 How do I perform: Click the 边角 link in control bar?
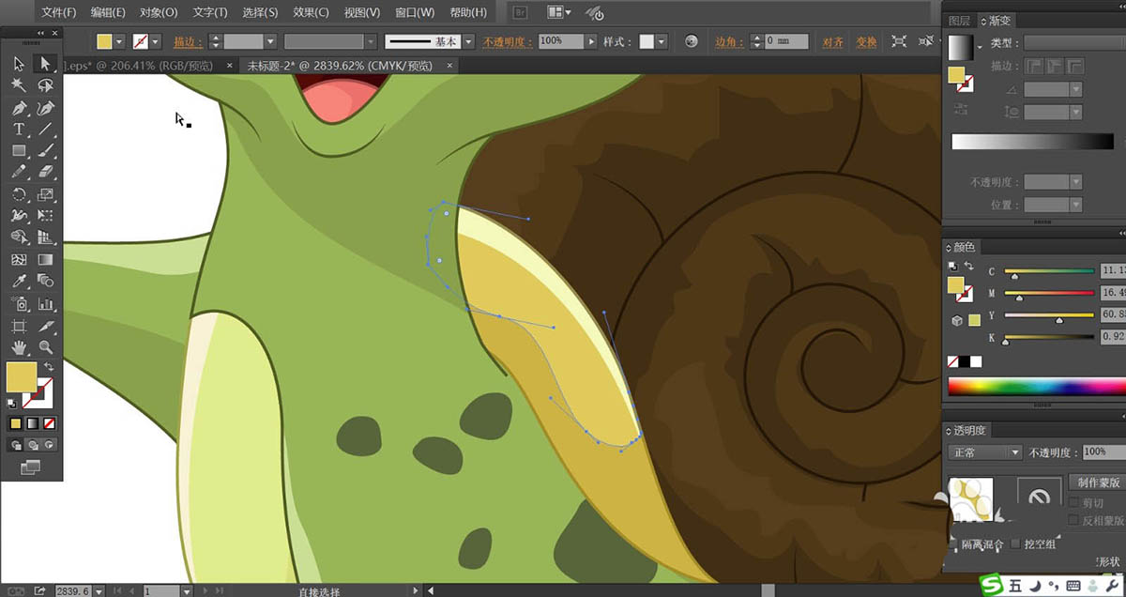(x=729, y=42)
